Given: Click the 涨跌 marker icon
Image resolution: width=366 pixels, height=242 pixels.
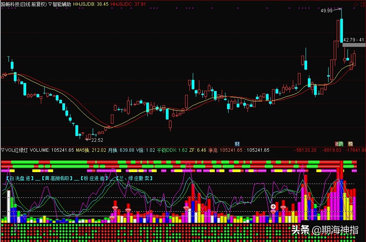Looking at the screenshot, I should click(x=339, y=144).
